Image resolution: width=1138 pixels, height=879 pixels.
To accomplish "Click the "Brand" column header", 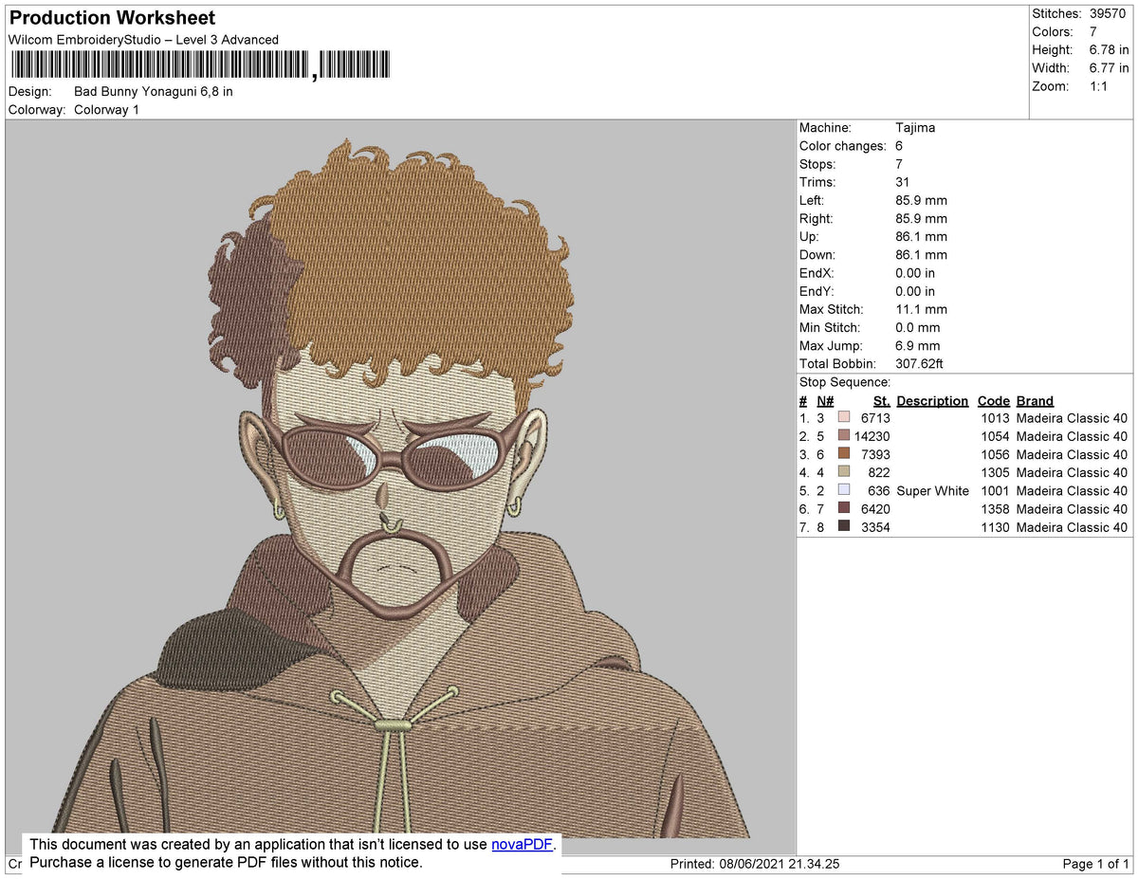I will [1035, 401].
